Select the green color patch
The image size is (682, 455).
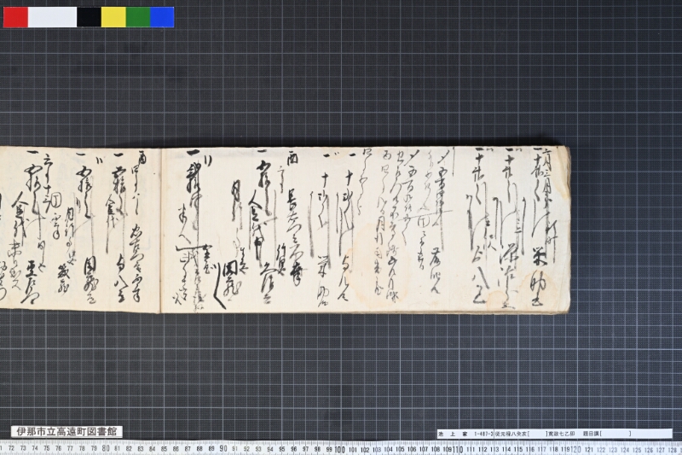[x=138, y=17]
